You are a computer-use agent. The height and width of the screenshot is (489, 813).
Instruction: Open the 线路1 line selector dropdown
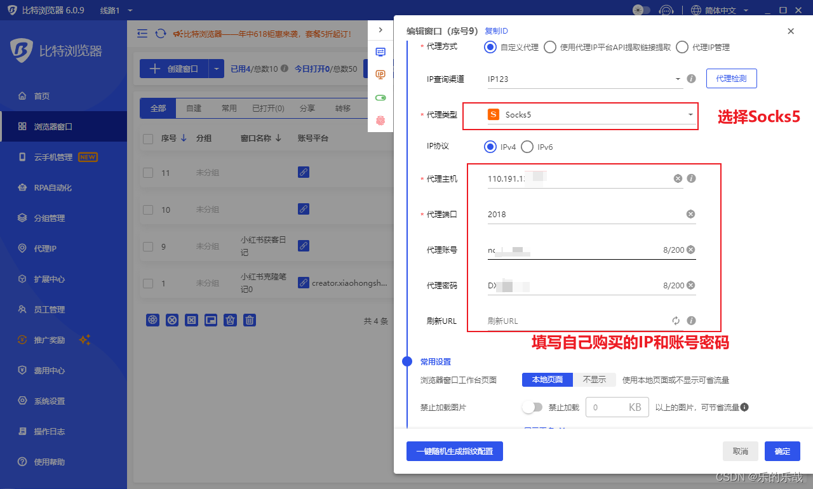116,10
